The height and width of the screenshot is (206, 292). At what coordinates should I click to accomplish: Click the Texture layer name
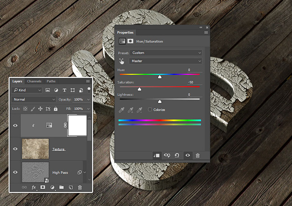[x=59, y=149]
